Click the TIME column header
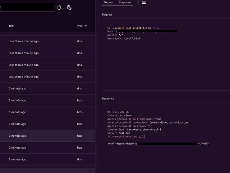The width and height of the screenshot is (230, 173). click(11, 26)
